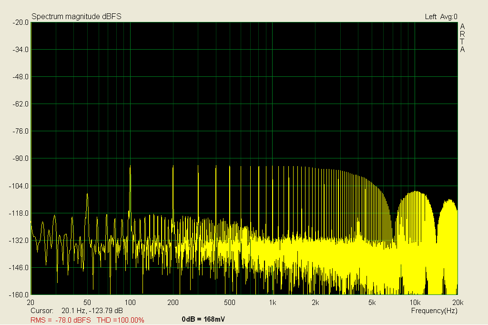Click the 5k frequency axis label
Screen dimensions: 488x325
pyautogui.click(x=372, y=303)
